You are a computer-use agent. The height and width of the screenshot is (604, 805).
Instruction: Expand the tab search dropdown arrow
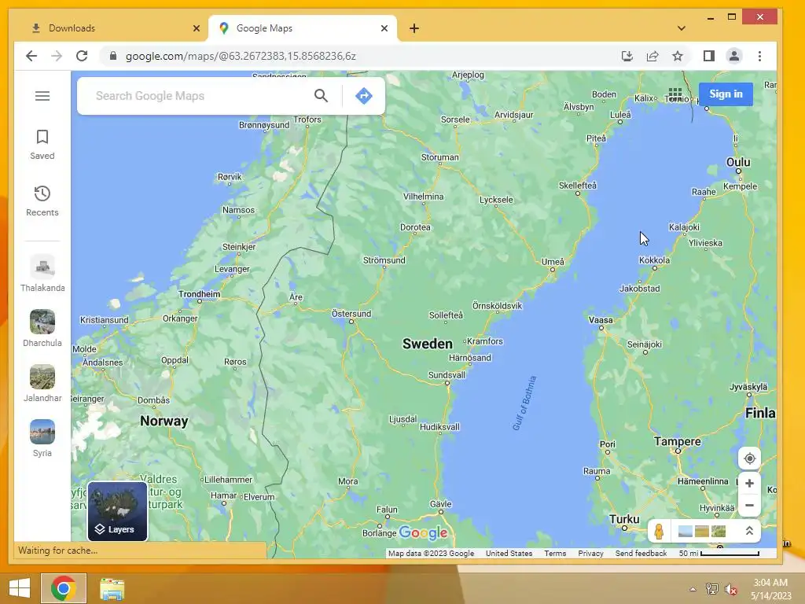[682, 28]
